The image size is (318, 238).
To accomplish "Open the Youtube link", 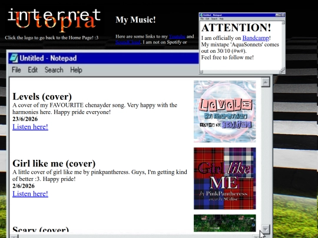I will pos(177,36).
